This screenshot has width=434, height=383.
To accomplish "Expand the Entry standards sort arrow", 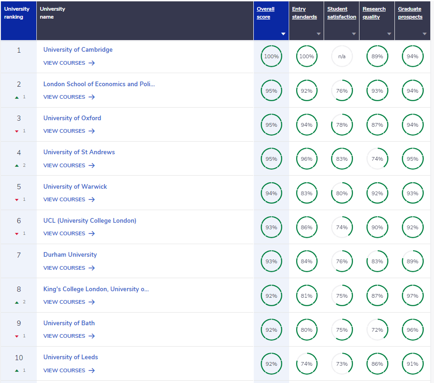I will point(319,34).
